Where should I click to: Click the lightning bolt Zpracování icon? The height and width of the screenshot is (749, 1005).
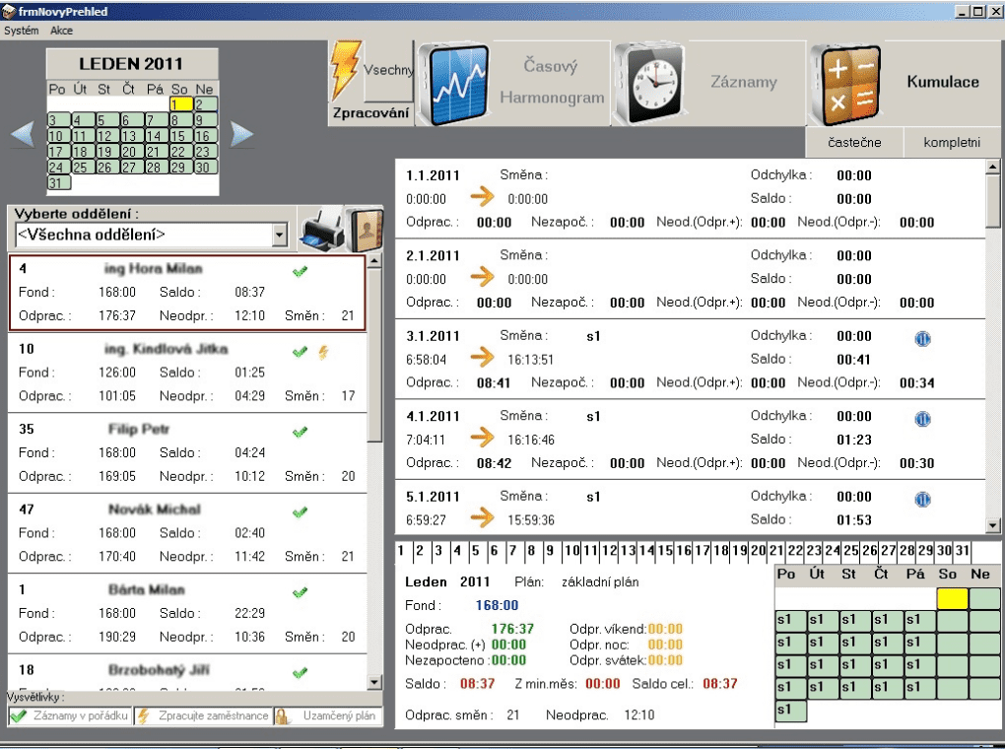[345, 71]
